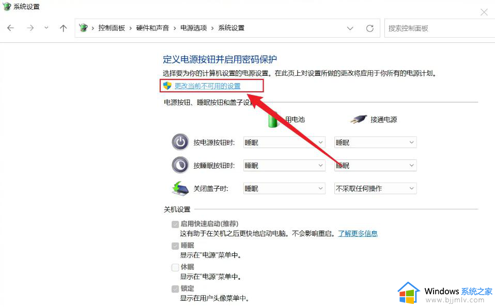
Task: Toggle the 锁定 checkbox
Action: (175, 289)
